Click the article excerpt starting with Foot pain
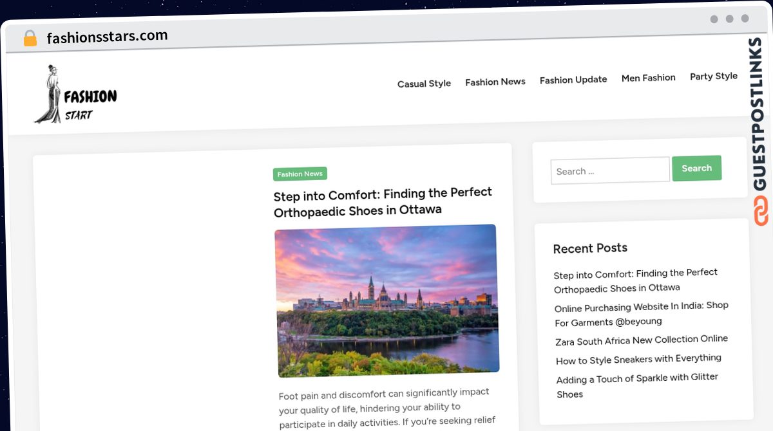 click(x=386, y=408)
